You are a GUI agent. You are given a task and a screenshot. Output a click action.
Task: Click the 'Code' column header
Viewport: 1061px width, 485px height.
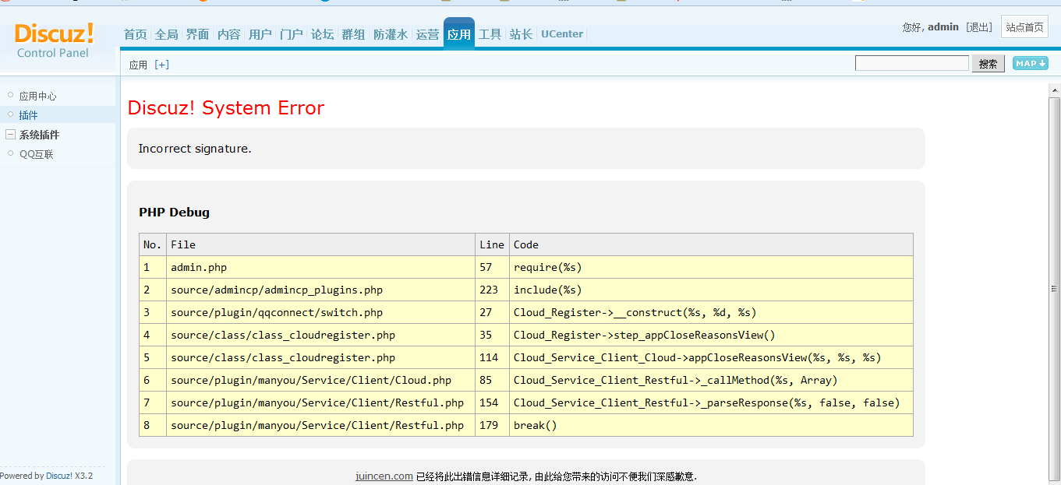point(711,244)
